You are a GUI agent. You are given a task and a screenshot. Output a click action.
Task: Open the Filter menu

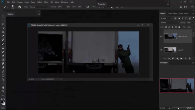pos(46,2)
